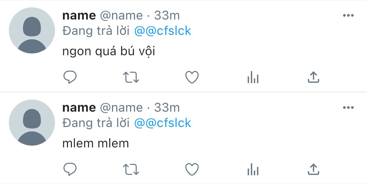Open @@cfslck mention in the second tweet

click(163, 123)
